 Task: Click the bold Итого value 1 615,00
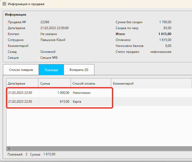[x=164, y=34]
